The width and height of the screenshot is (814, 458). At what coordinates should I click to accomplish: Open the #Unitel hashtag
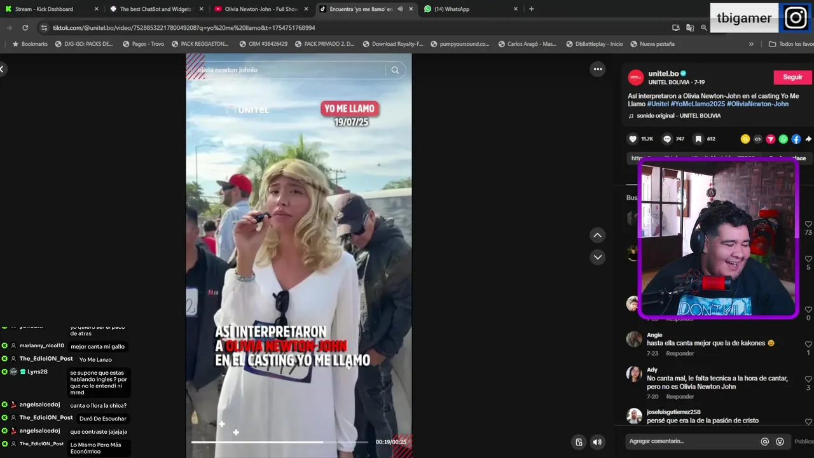(658, 104)
